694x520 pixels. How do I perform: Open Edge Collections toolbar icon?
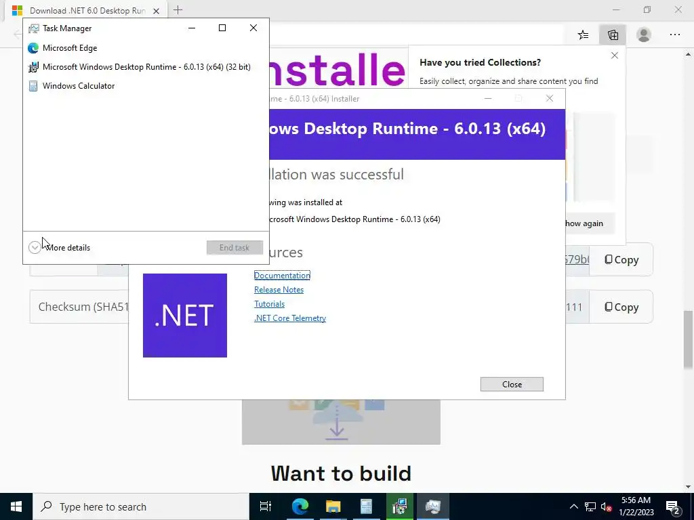tap(613, 35)
